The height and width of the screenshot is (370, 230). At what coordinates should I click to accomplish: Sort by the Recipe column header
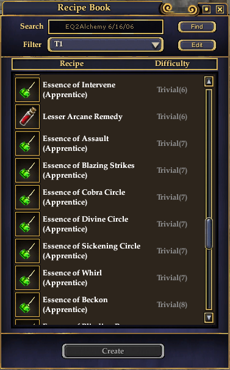72,63
